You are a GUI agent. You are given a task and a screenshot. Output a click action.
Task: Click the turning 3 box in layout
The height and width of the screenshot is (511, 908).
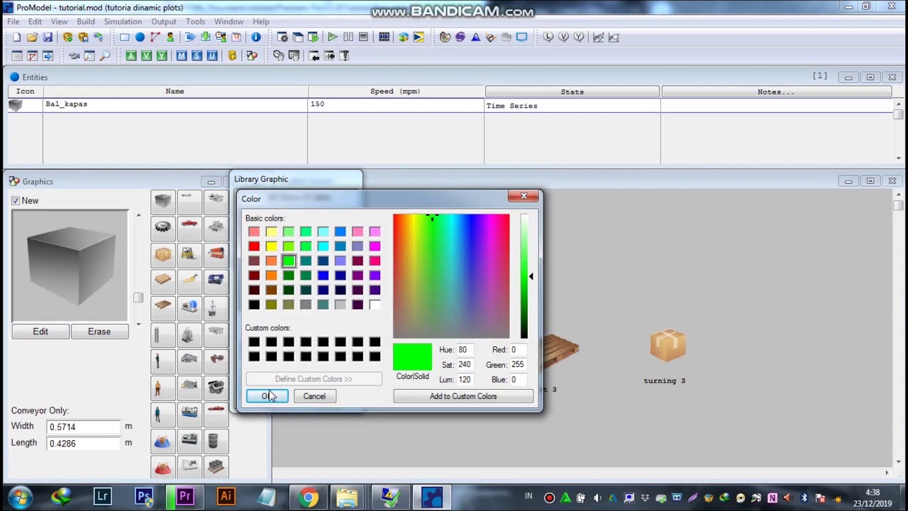668,345
